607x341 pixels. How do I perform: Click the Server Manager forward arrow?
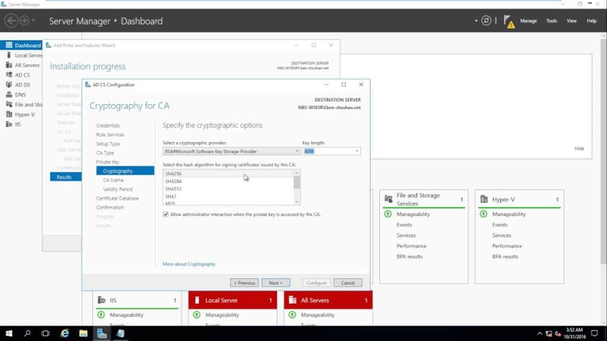(24, 21)
